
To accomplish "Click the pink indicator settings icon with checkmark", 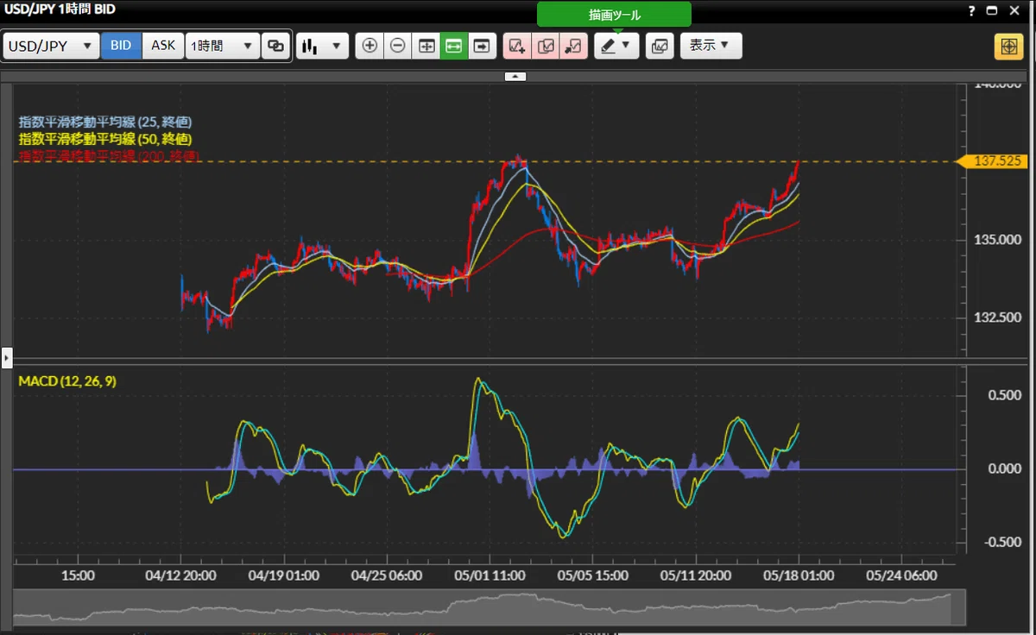I will (x=546, y=46).
